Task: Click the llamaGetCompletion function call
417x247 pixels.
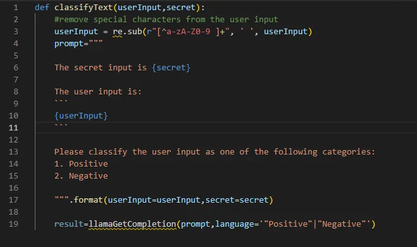Action: coord(132,224)
